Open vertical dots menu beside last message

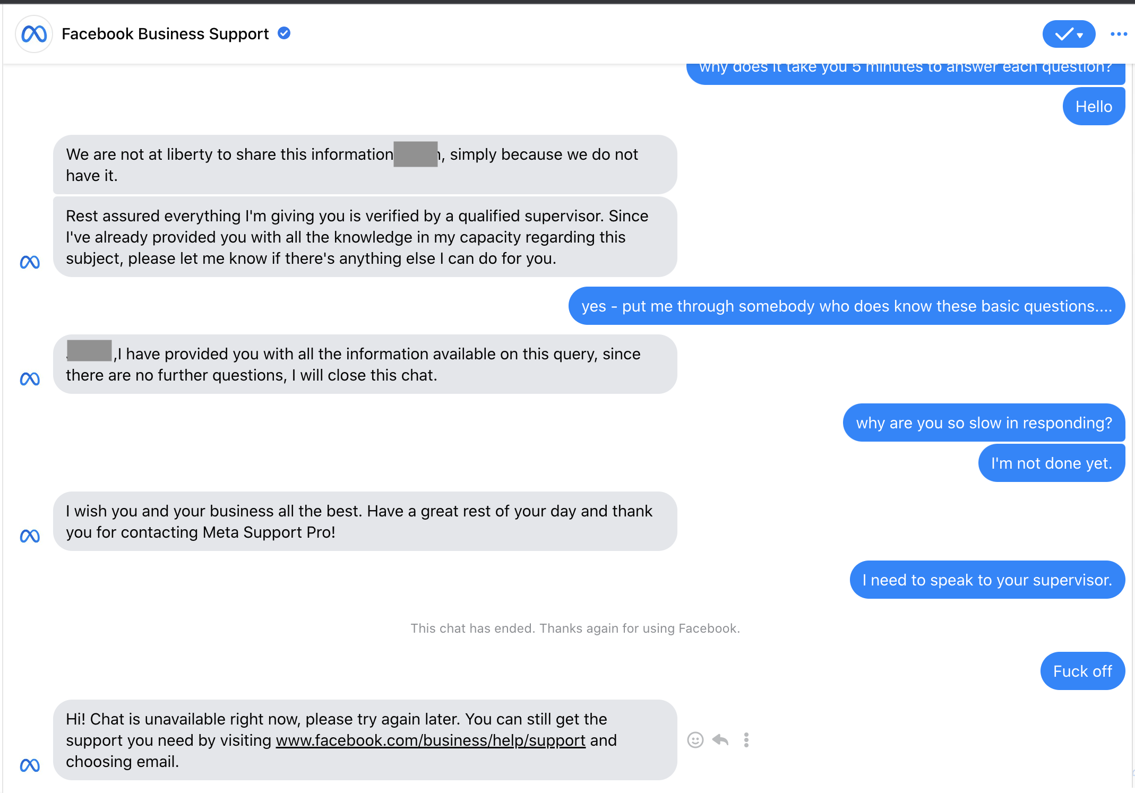[746, 740]
